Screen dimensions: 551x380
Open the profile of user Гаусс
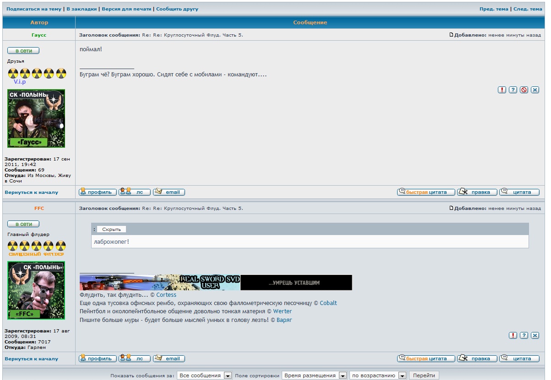[98, 192]
